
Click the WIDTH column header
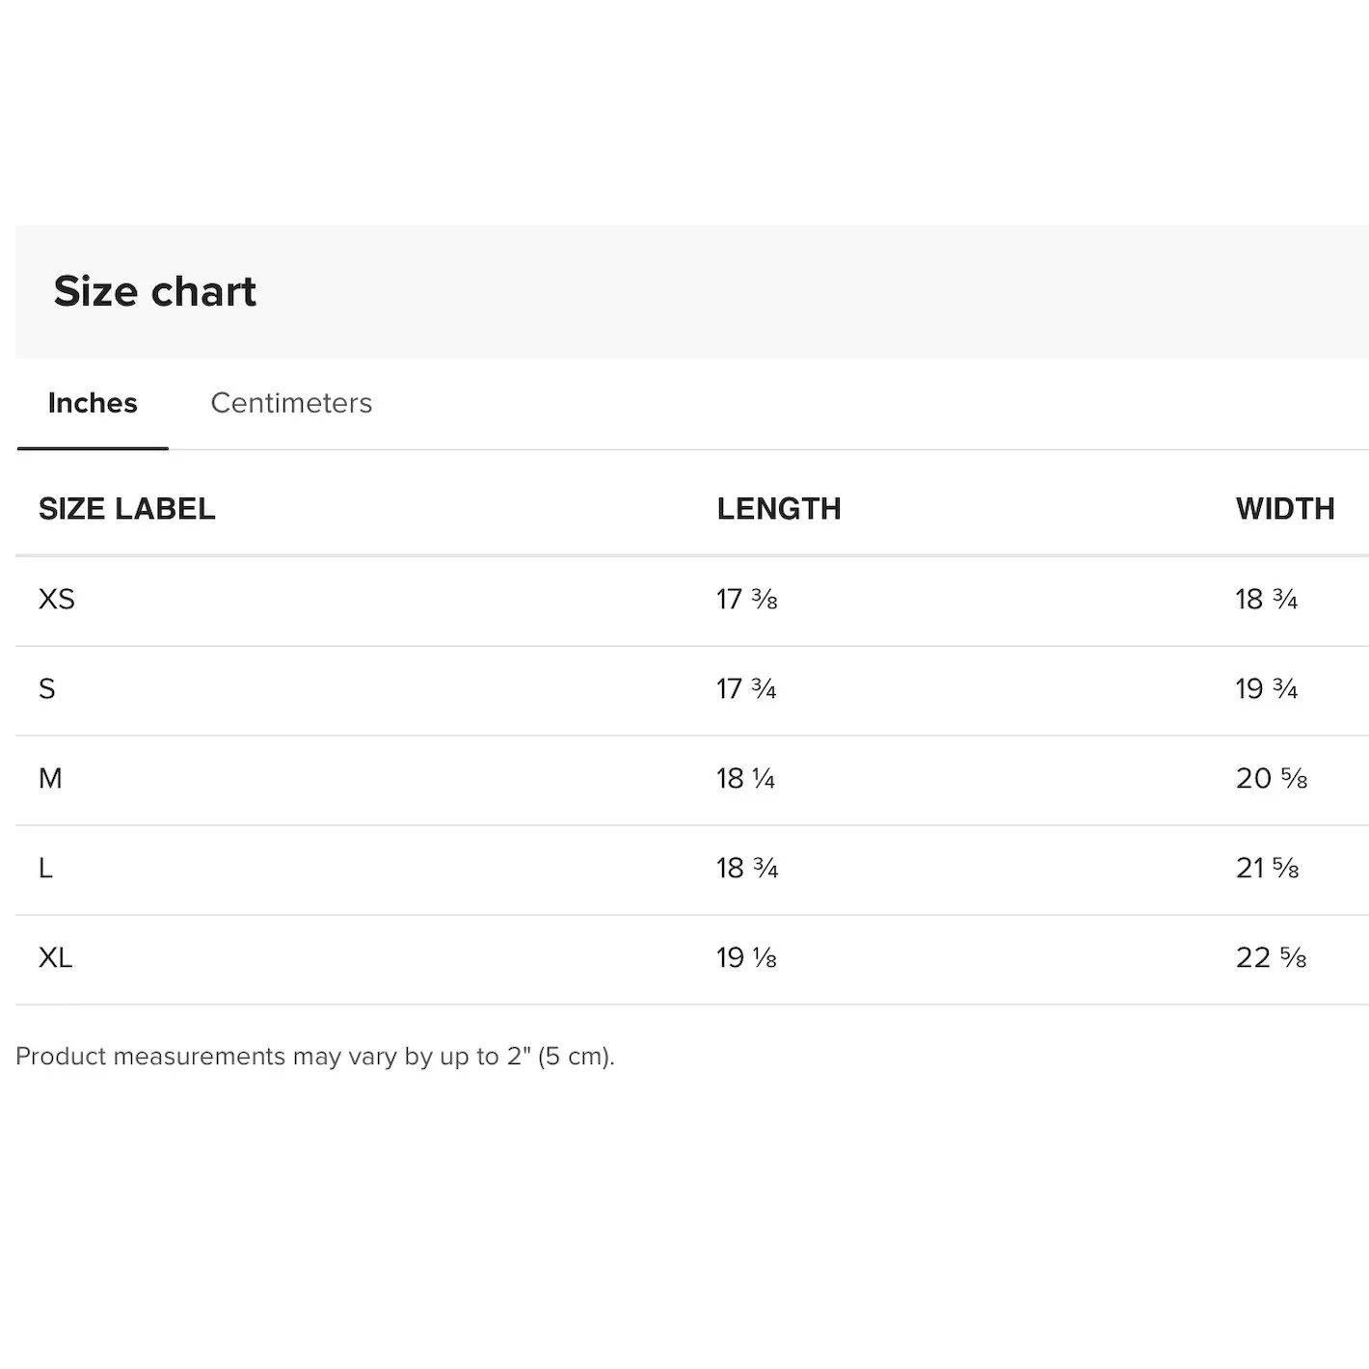(1285, 509)
